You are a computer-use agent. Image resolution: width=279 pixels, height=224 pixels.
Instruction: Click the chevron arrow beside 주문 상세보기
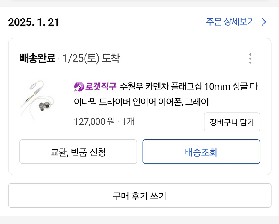(264, 22)
